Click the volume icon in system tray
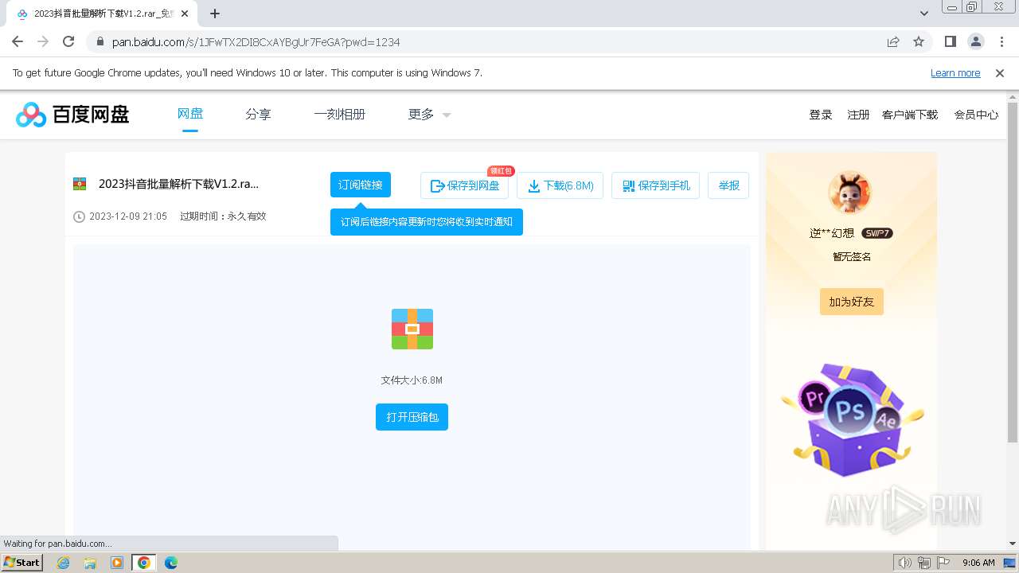Viewport: 1019px width, 573px height. (x=904, y=563)
